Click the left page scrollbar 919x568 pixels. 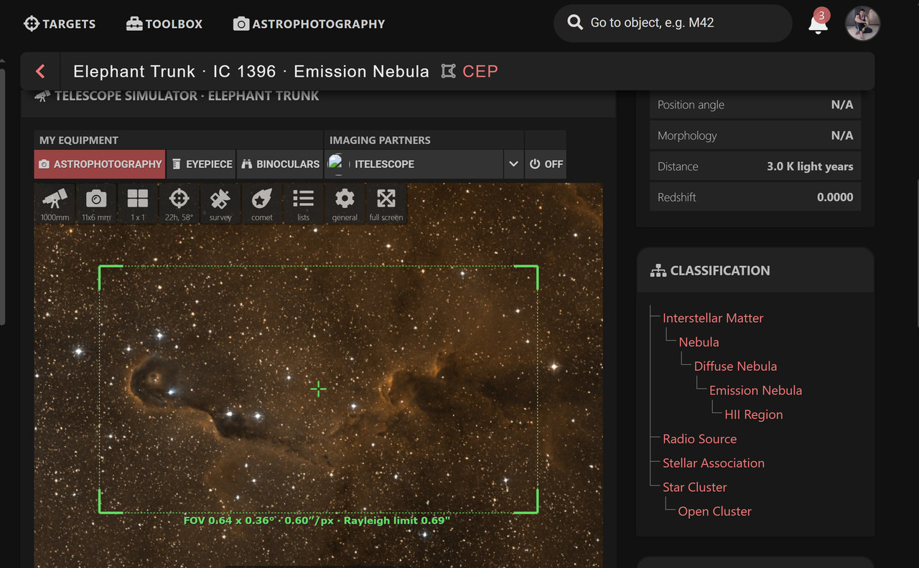(x=2, y=197)
